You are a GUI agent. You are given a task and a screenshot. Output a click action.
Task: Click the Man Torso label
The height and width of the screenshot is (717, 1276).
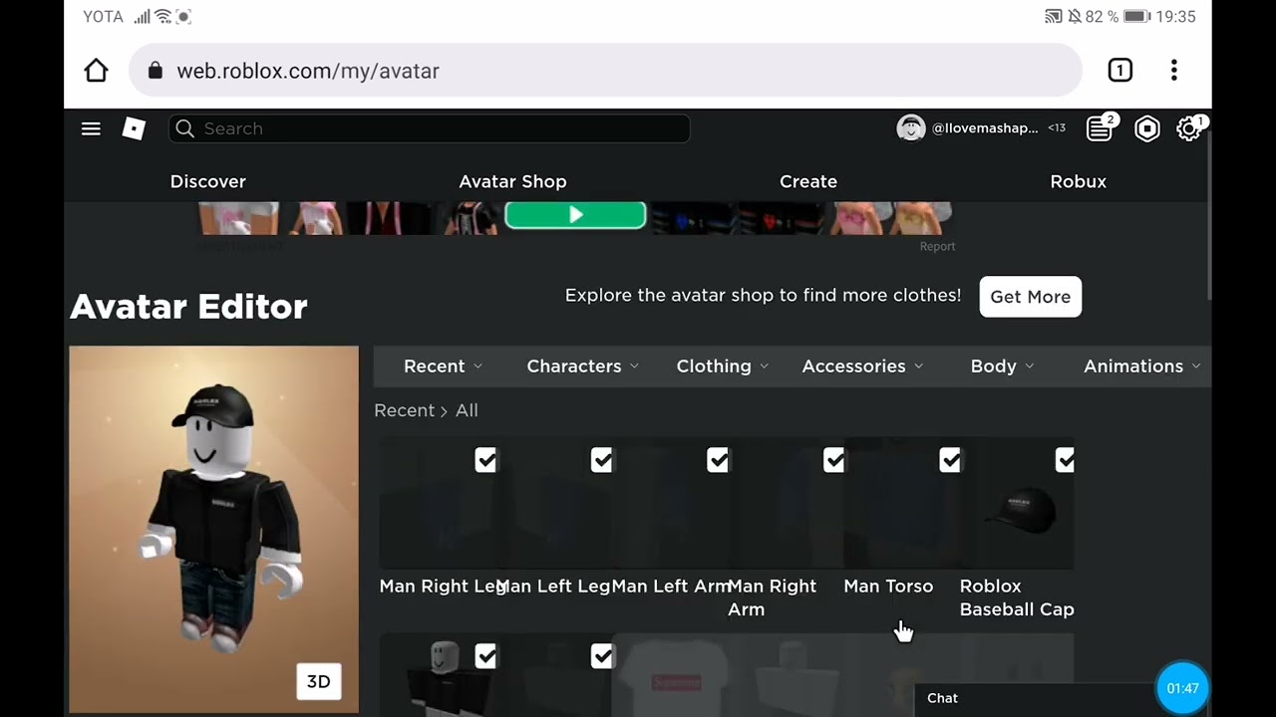pos(888,587)
